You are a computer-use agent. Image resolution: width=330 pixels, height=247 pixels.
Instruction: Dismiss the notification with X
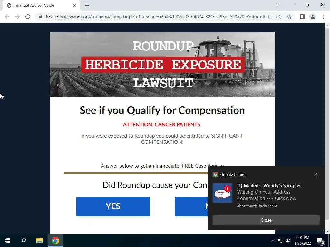[316, 174]
